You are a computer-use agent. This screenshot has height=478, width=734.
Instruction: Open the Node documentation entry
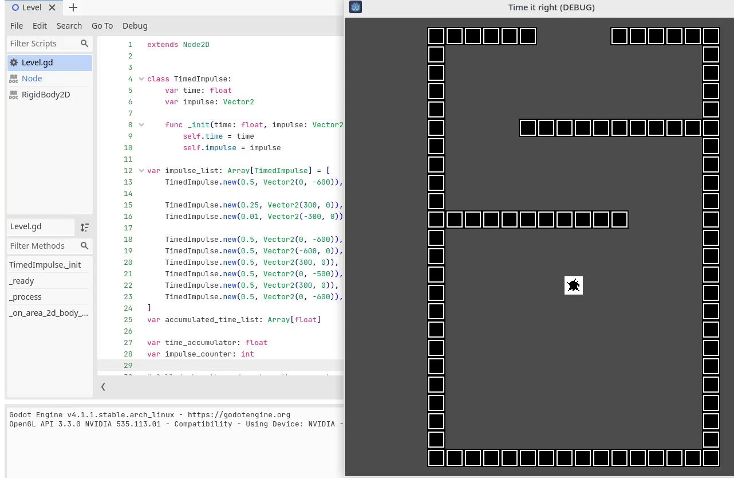pos(50,79)
